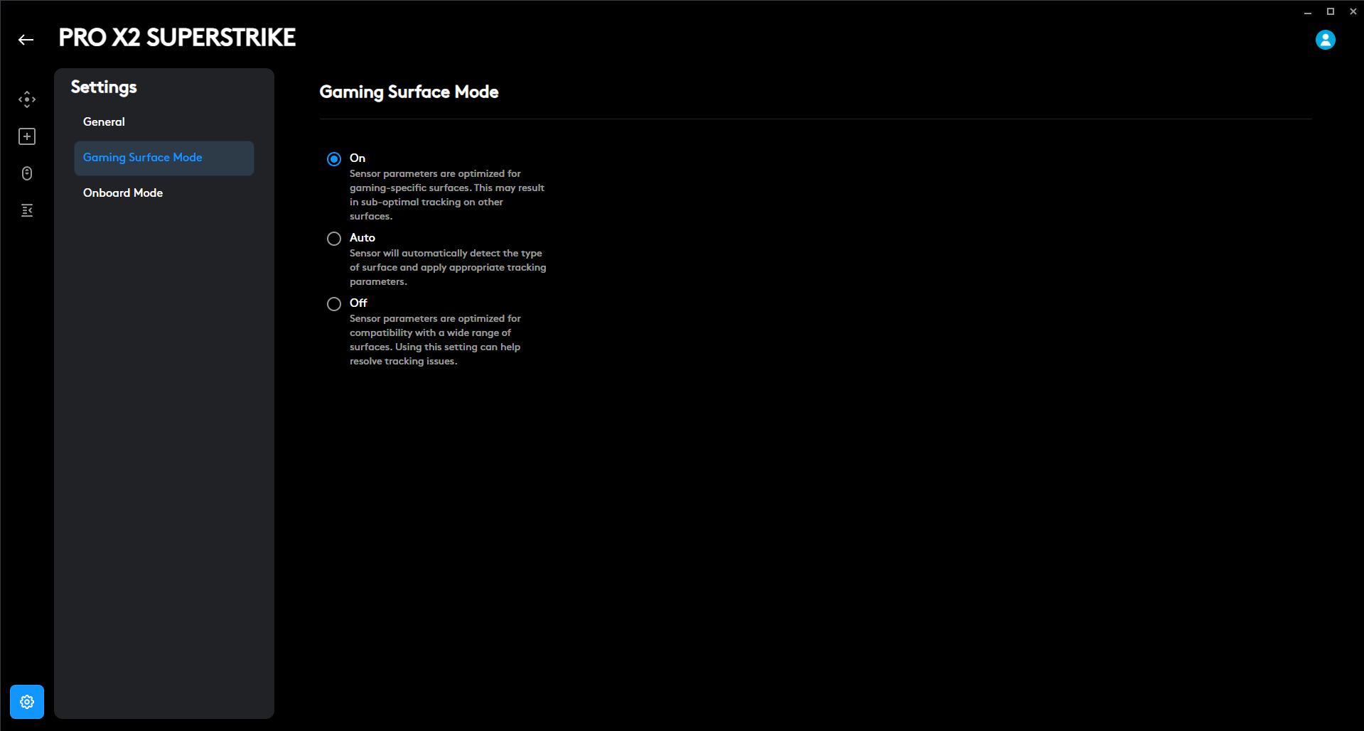Select the Gaming Surface Mode tab
The image size is (1364, 731).
click(x=143, y=158)
